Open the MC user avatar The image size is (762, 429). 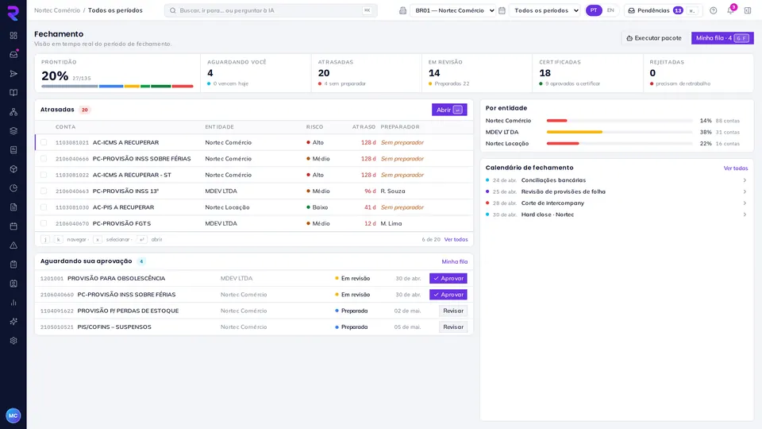(x=13, y=415)
